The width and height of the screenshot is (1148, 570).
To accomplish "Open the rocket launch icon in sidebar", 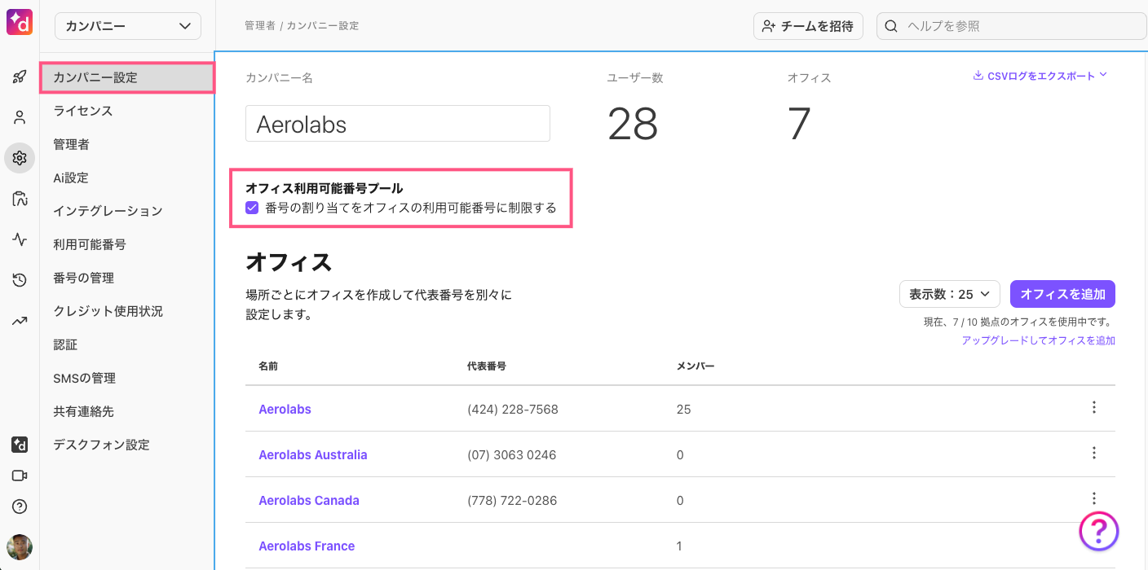I will point(20,77).
